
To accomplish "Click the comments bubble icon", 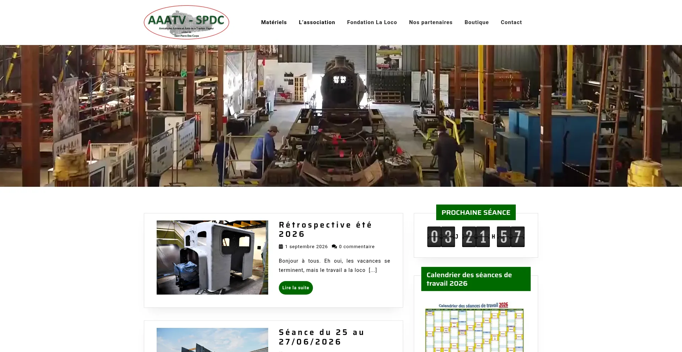I will 334,247.
